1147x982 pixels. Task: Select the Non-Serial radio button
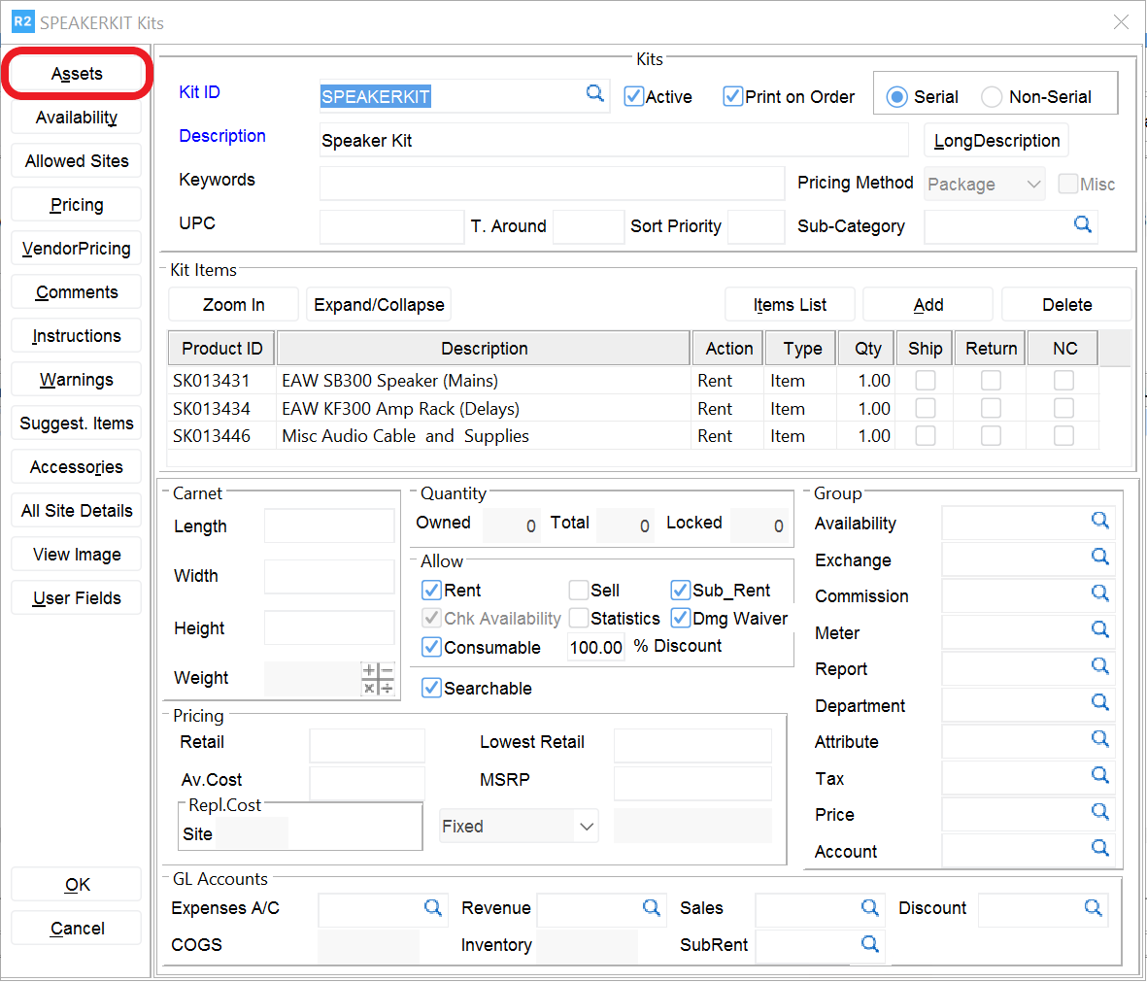pos(992,97)
